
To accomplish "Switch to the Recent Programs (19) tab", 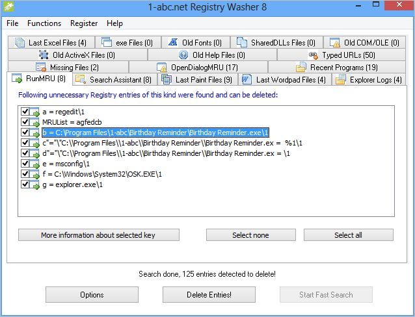I will coord(337,67).
